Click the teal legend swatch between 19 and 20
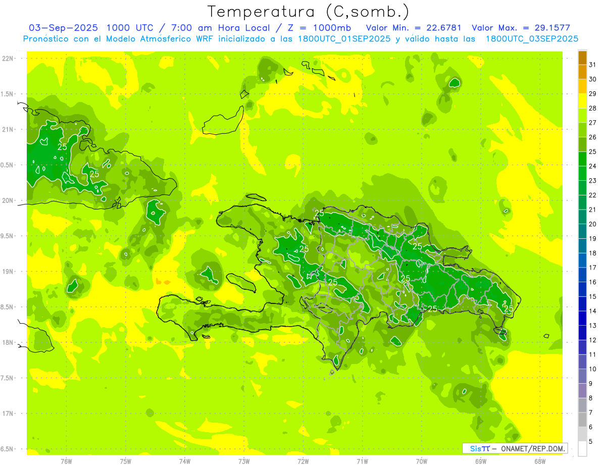Viewport: 606px width, 468px height. point(582,231)
